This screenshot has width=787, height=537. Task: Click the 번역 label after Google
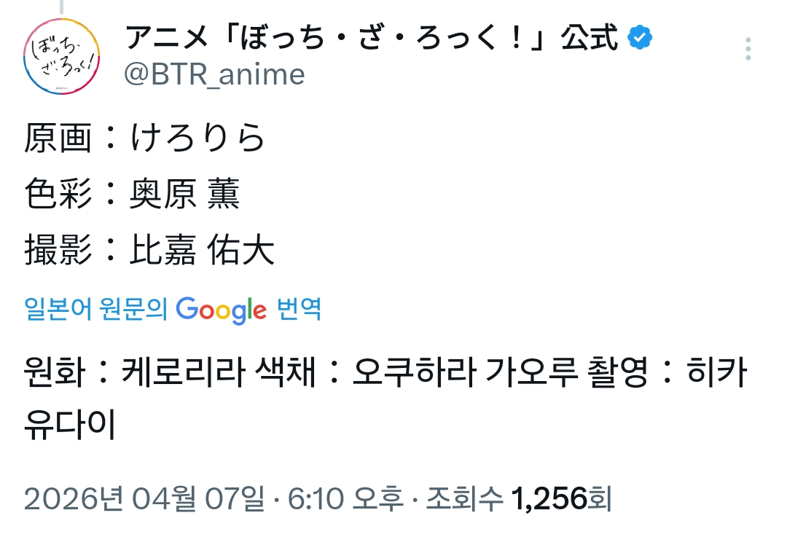click(299, 310)
